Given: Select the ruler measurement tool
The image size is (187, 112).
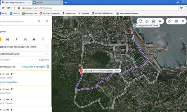Looking at the screenshot, I should pyautogui.click(x=170, y=21).
